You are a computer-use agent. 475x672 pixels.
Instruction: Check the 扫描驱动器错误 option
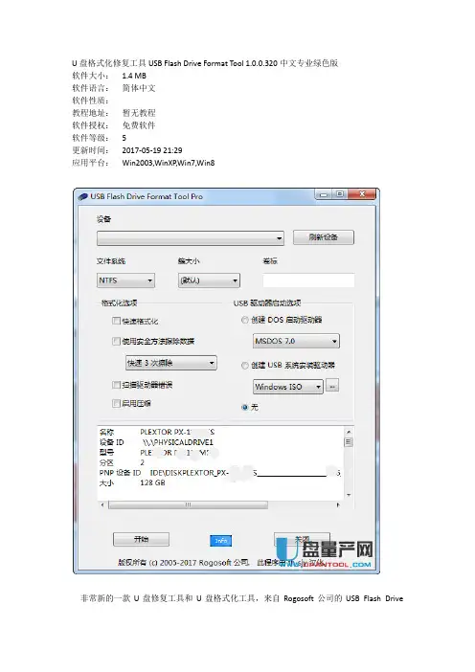pos(116,385)
